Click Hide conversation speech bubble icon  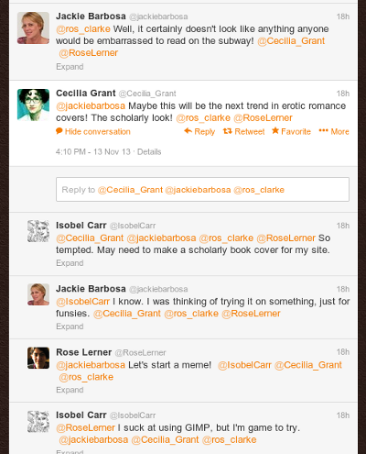(x=59, y=131)
